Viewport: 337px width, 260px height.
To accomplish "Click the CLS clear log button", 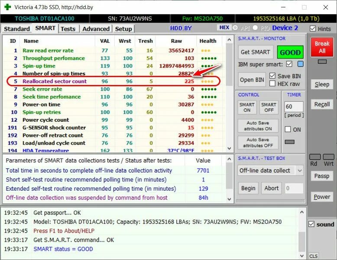I will click(313, 256).
